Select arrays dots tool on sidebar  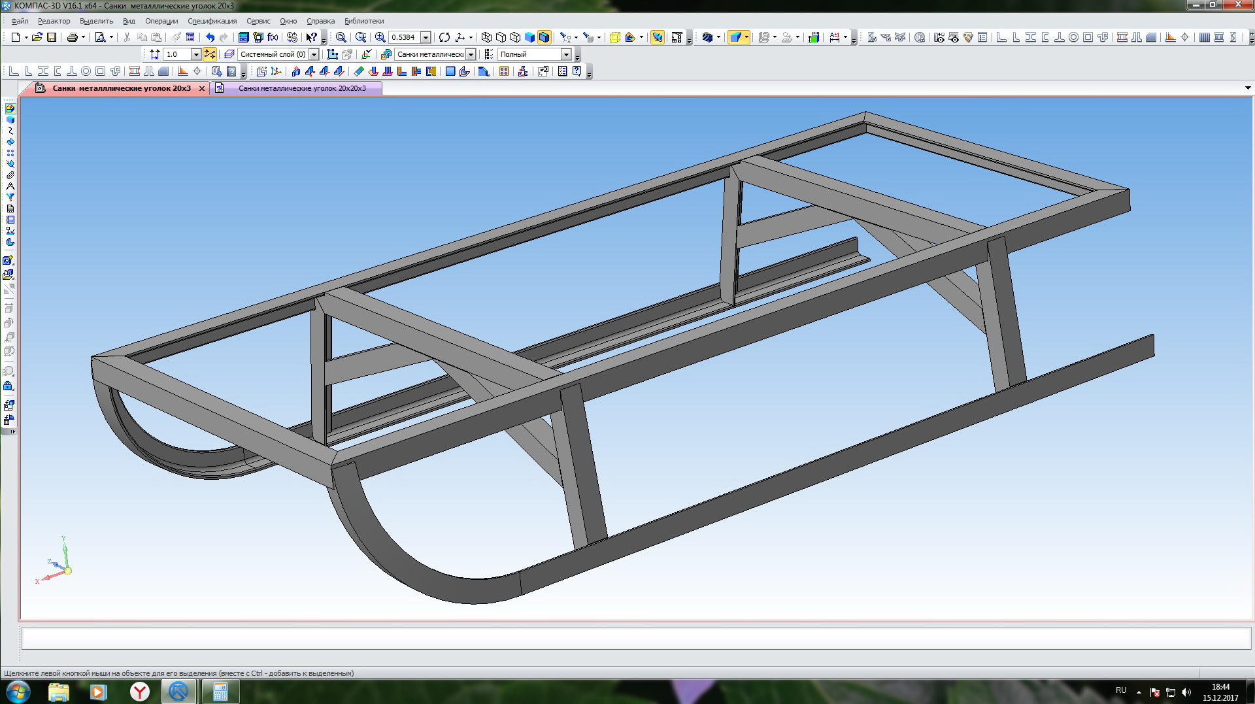click(10, 153)
